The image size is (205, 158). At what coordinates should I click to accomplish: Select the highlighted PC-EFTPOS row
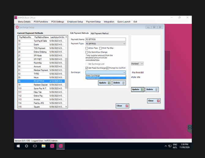click(41, 81)
